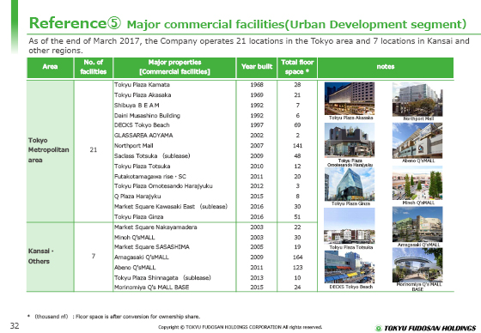
Task: Select the 'Market Square Nakayamadera' entry
Action: [x=155, y=227]
